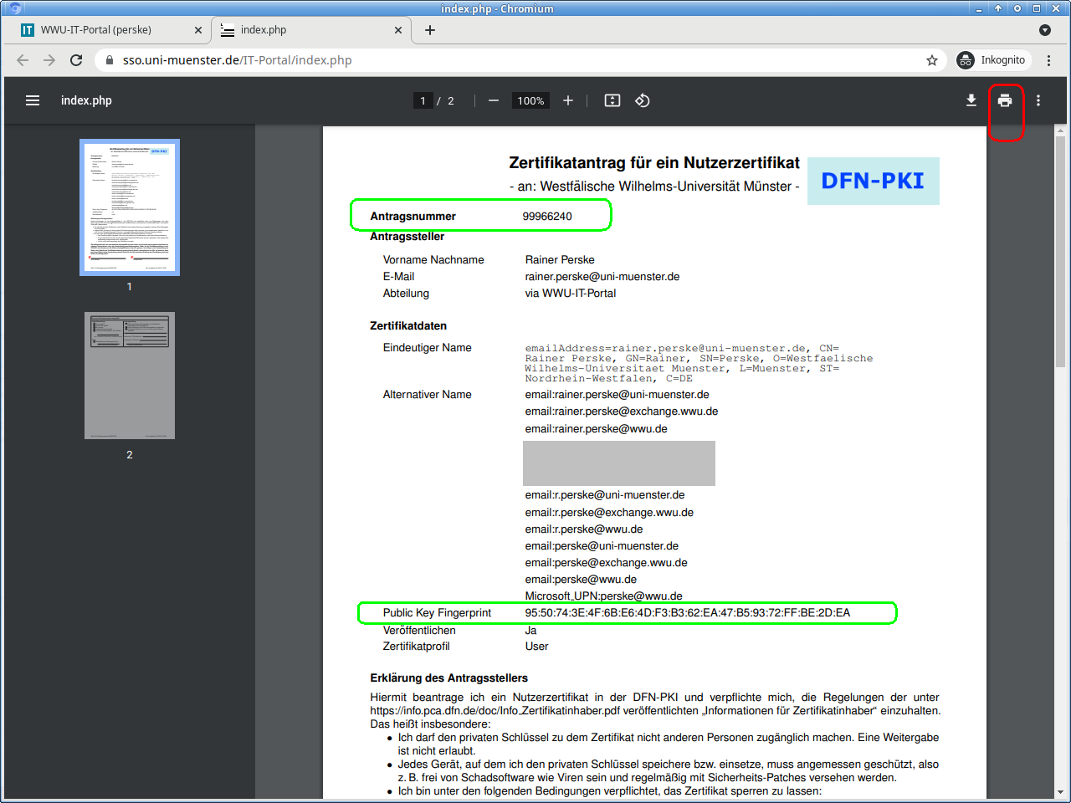Screen dimensions: 1071x803
Task: Print the PDF using the printer icon
Action: [x=1005, y=100]
